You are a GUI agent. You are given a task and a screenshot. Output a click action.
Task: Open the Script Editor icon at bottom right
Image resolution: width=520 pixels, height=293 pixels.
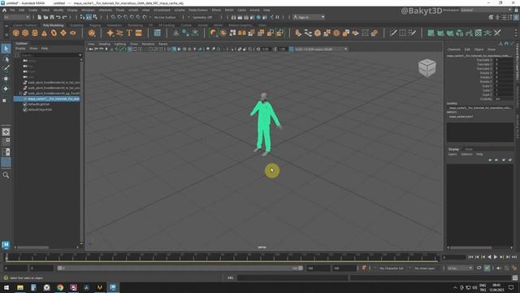coord(514,278)
